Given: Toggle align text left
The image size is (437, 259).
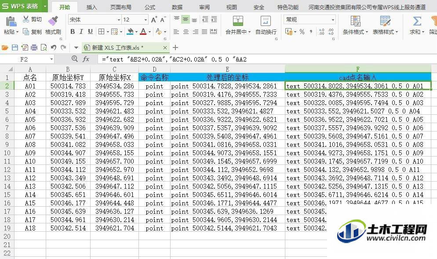Looking at the screenshot, I should pos(176,32).
